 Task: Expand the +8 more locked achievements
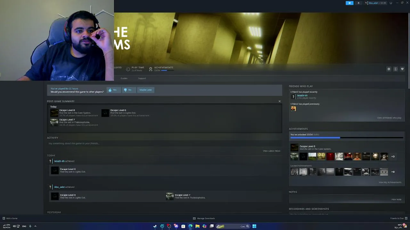pyautogui.click(x=393, y=172)
